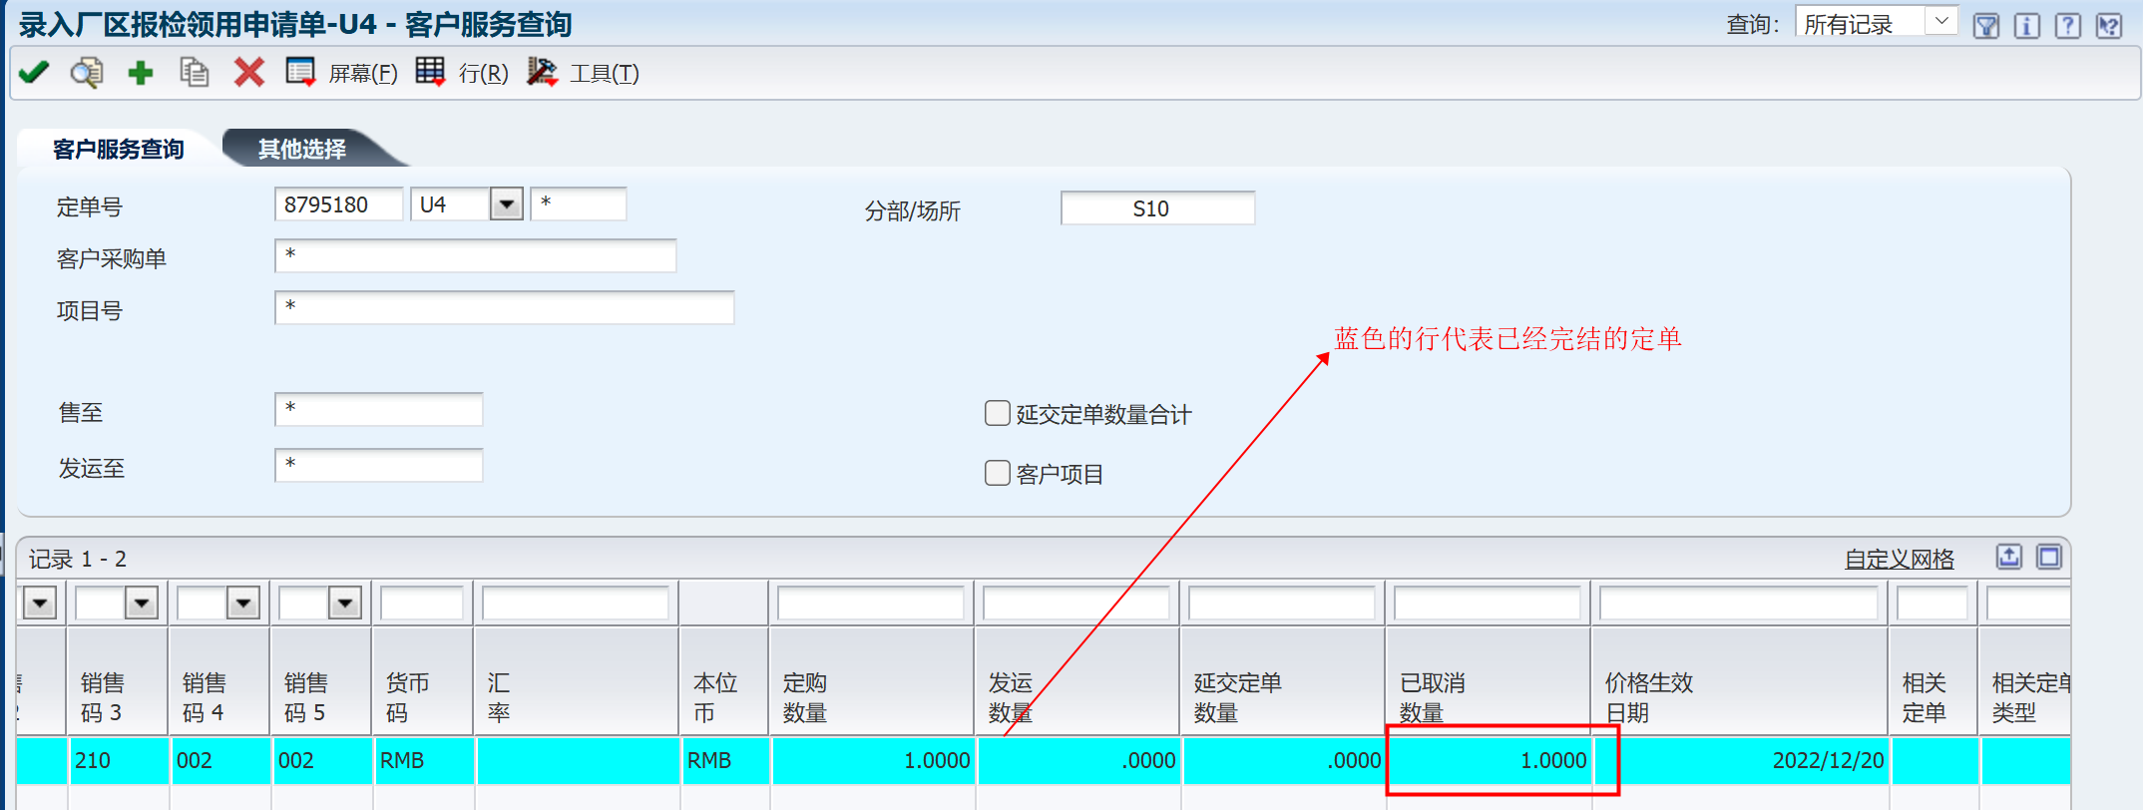Viewport: 2143px width, 810px height.
Task: Open the 工具(T) menu
Action: pyautogui.click(x=605, y=73)
